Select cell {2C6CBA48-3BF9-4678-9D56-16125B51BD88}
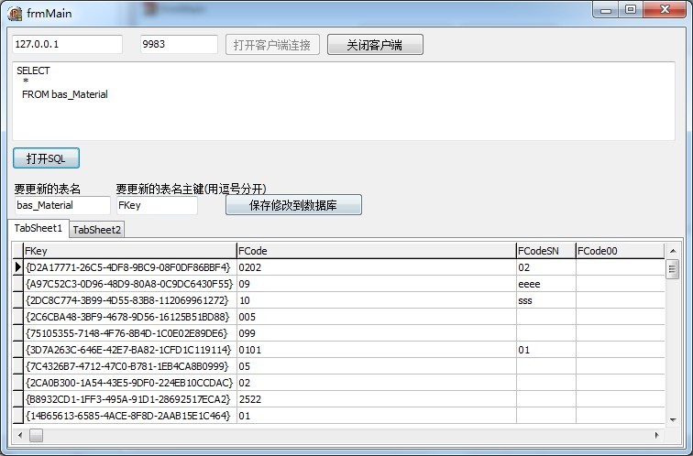Image resolution: width=693 pixels, height=456 pixels. tap(130, 317)
